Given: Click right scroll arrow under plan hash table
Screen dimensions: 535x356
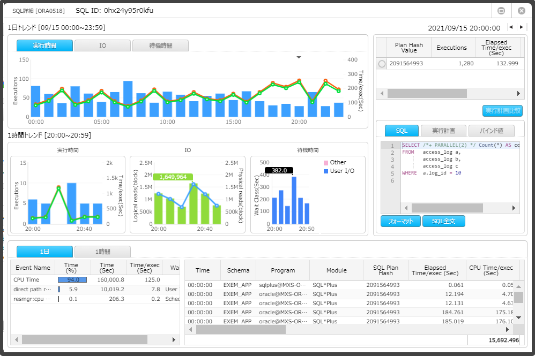Looking at the screenshot, I should point(518,93).
